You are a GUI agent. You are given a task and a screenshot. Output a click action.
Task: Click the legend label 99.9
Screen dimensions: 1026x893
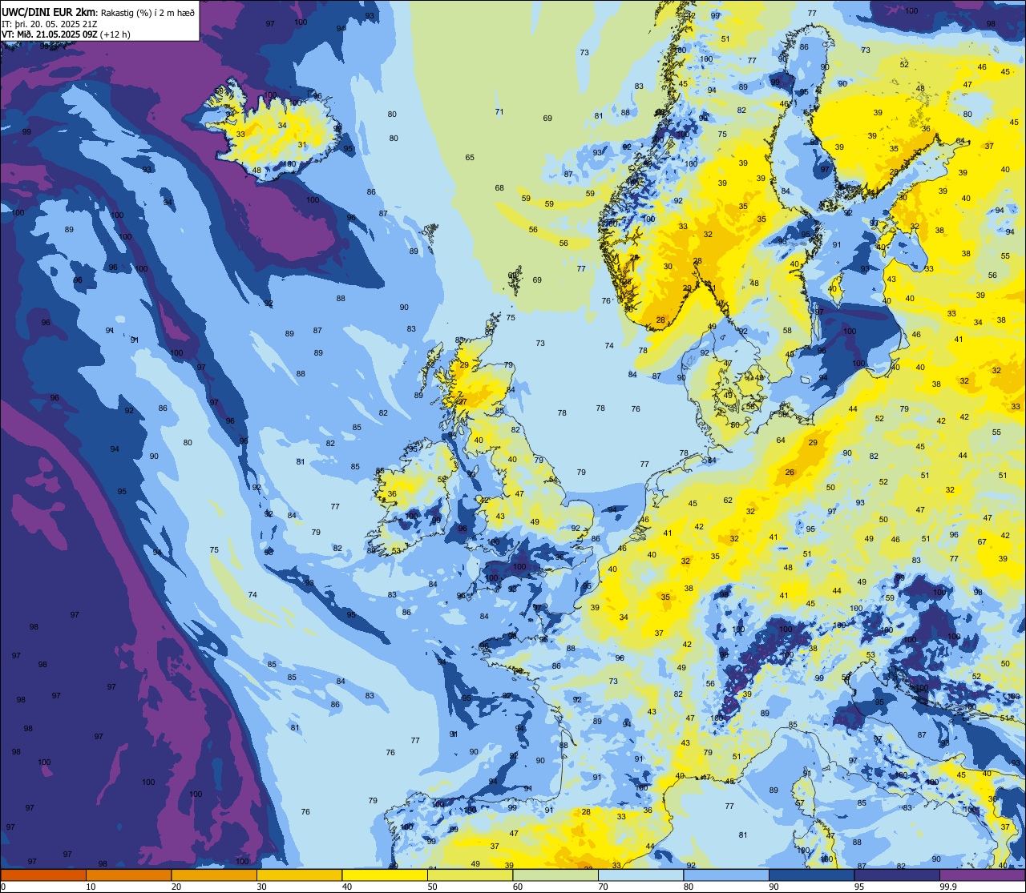tap(948, 887)
